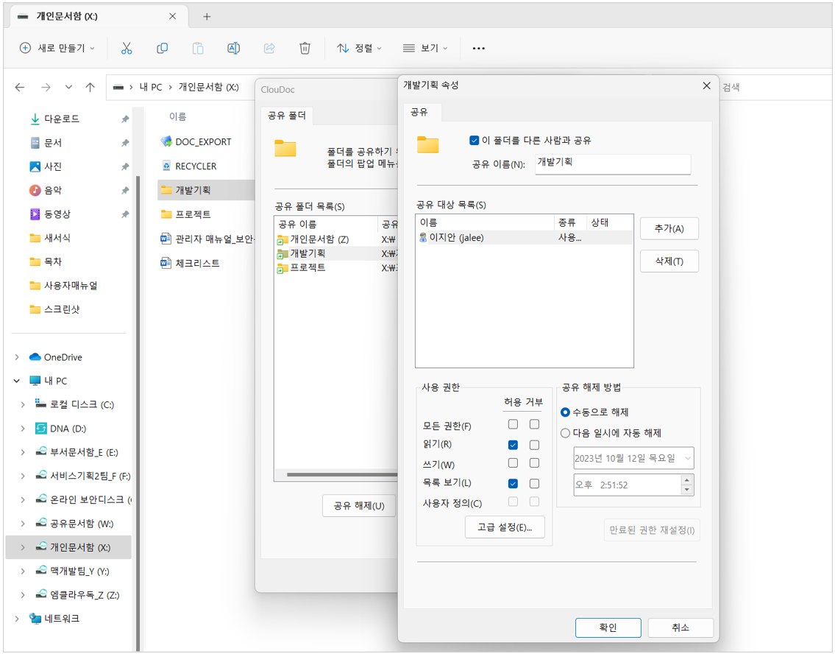This screenshot has width=835, height=654.
Task: Click the 삭제(T) button
Action: click(669, 261)
